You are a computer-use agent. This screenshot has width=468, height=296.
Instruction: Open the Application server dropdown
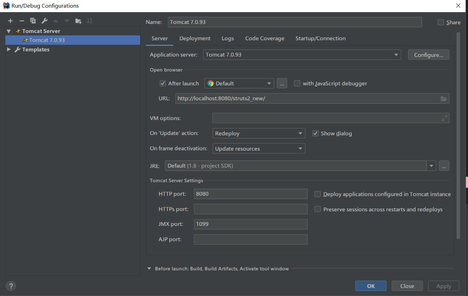click(302, 55)
